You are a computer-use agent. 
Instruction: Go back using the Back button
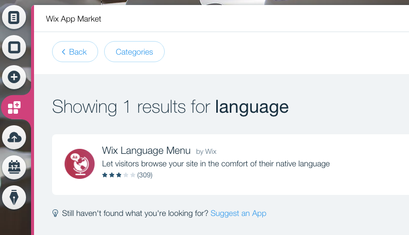75,52
